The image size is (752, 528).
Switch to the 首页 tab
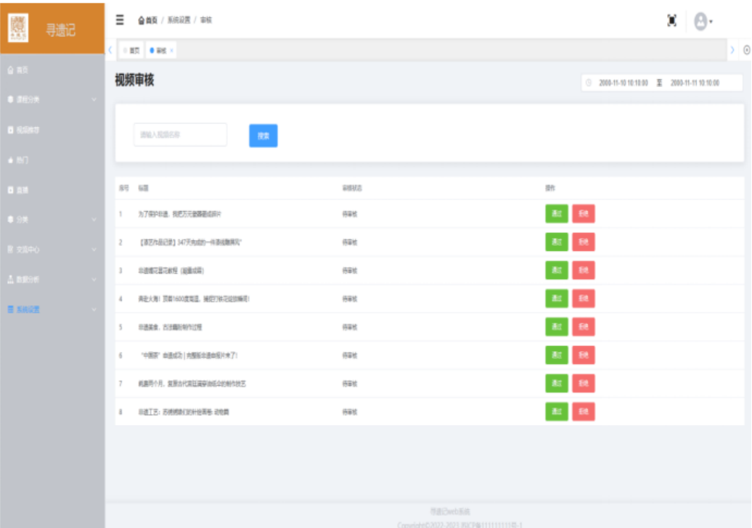[x=131, y=51]
